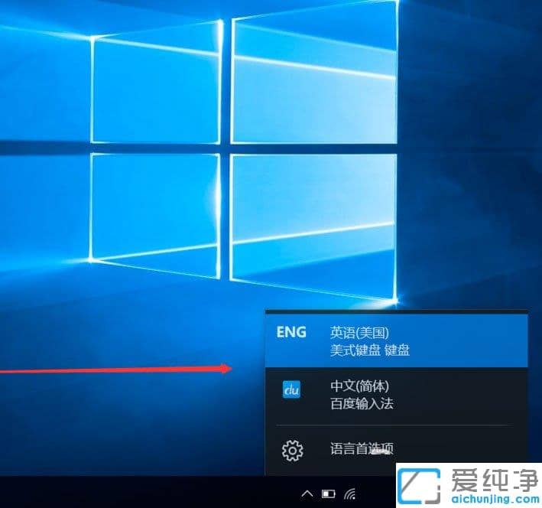Viewport: 542px width, 508px height.
Task: Open language preferences (语言首选项)
Action: click(396, 450)
